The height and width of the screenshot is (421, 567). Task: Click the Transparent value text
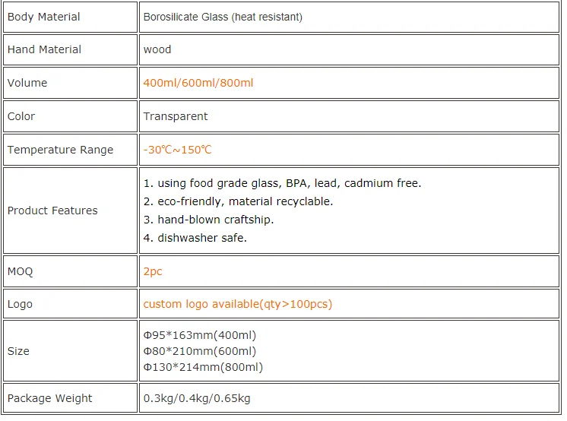pos(176,116)
